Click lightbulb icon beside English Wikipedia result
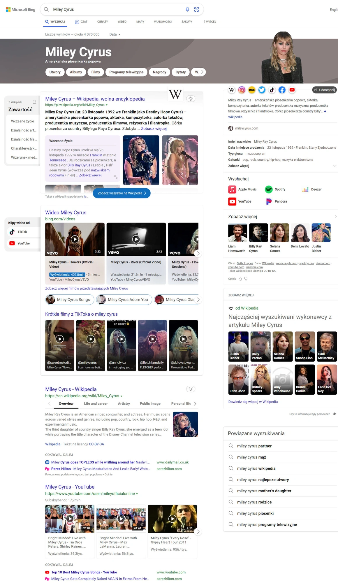338x583 pixels. click(191, 389)
